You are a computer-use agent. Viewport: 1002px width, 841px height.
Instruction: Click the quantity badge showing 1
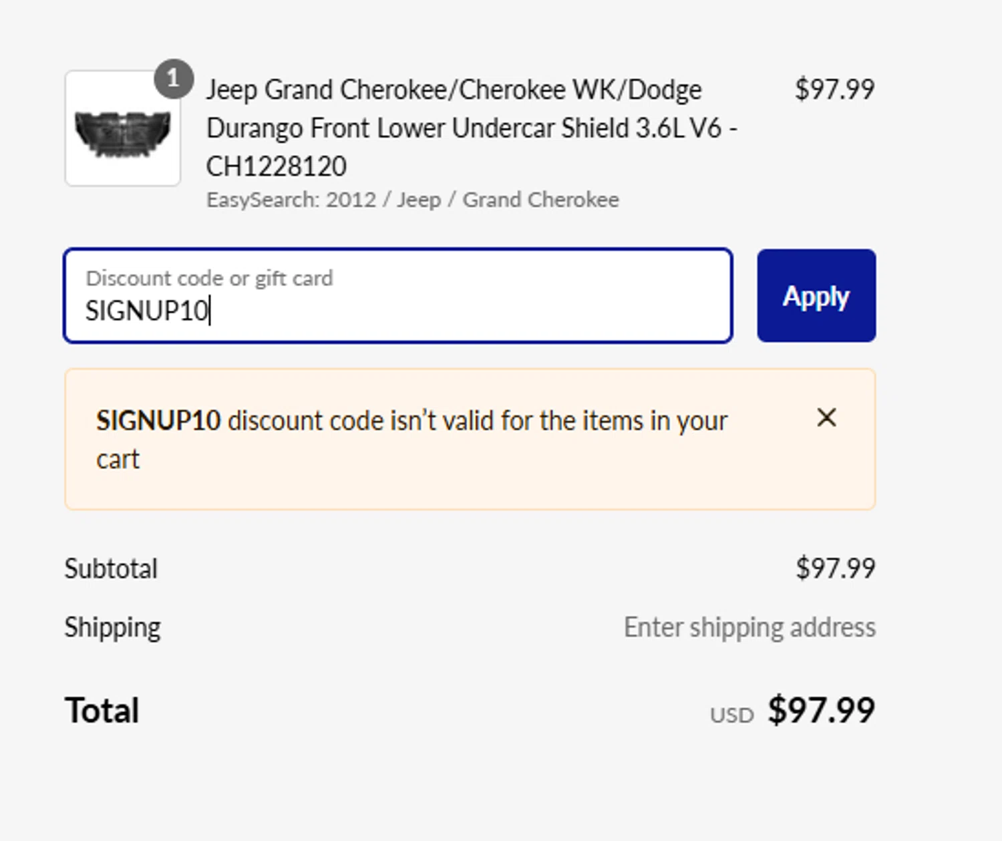point(174,79)
